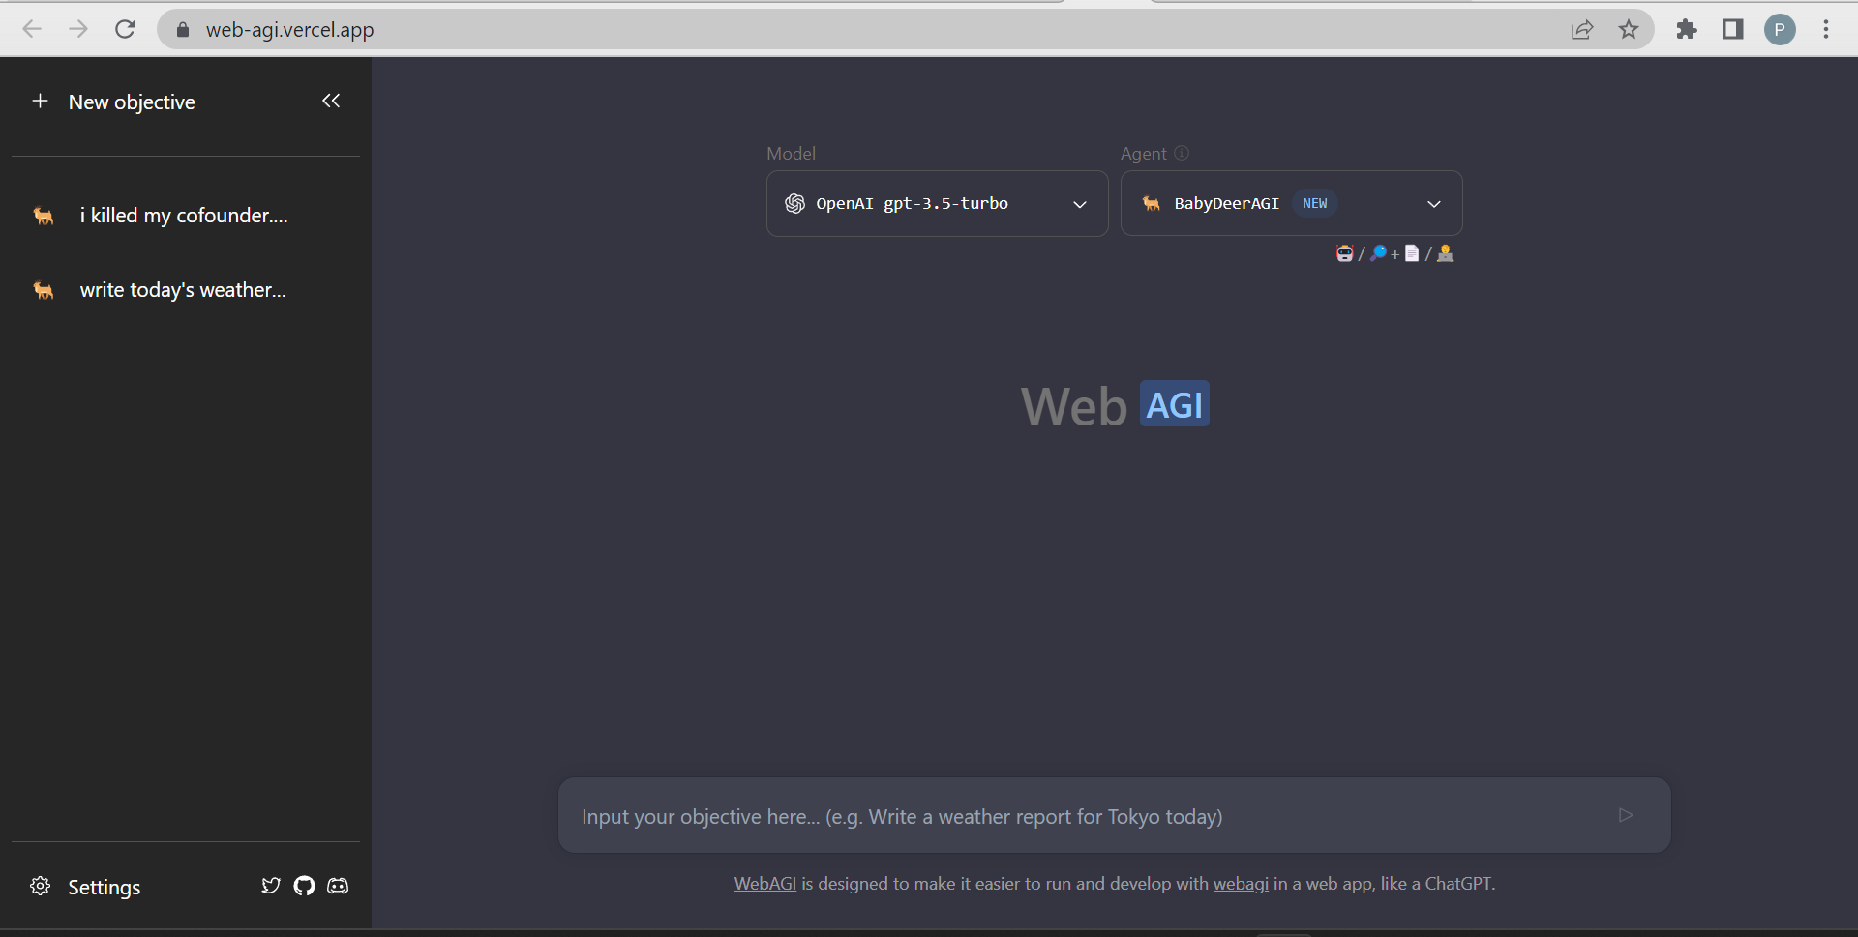Open Settings via the gear icon
This screenshot has width=1858, height=937.
pyautogui.click(x=41, y=887)
